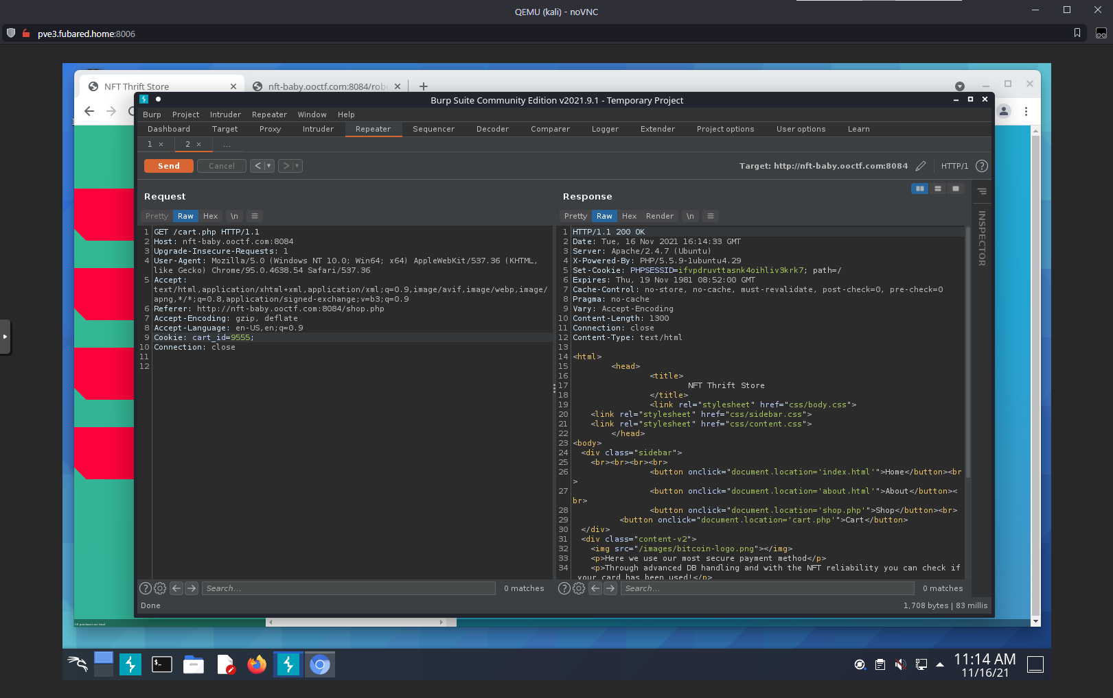This screenshot has width=1113, height=698.
Task: Go forward to next request in history
Action: tap(286, 166)
